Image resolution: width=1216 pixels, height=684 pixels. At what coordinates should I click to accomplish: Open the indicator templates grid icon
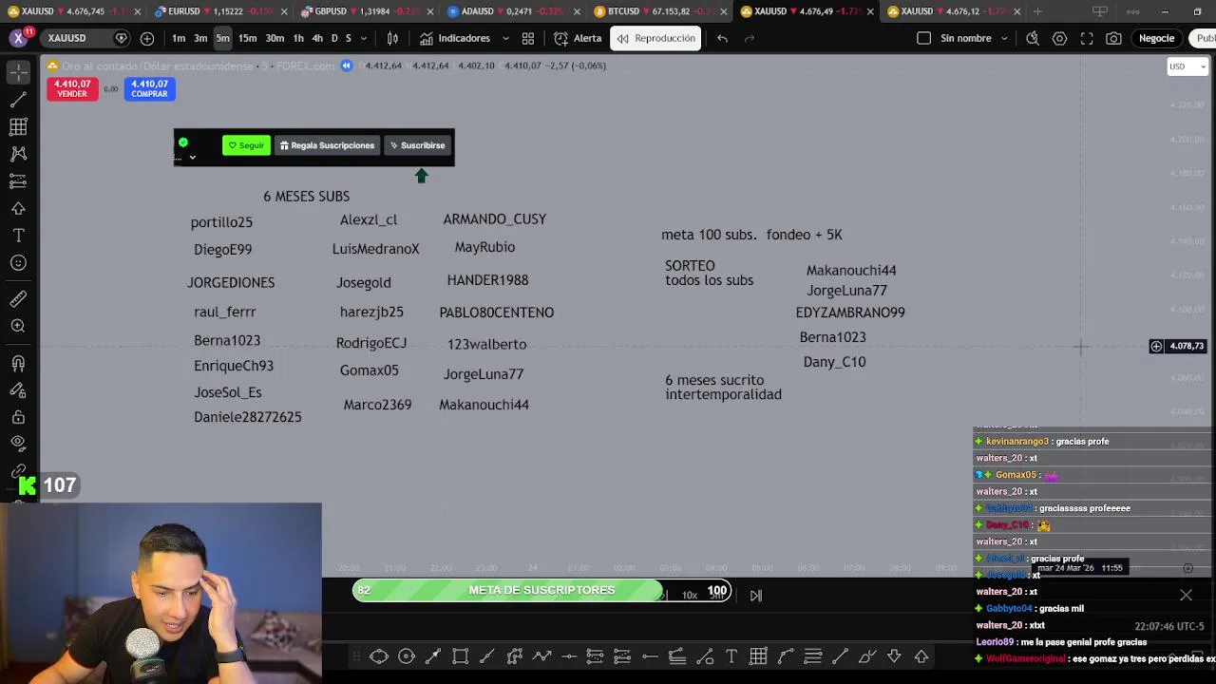coord(528,38)
